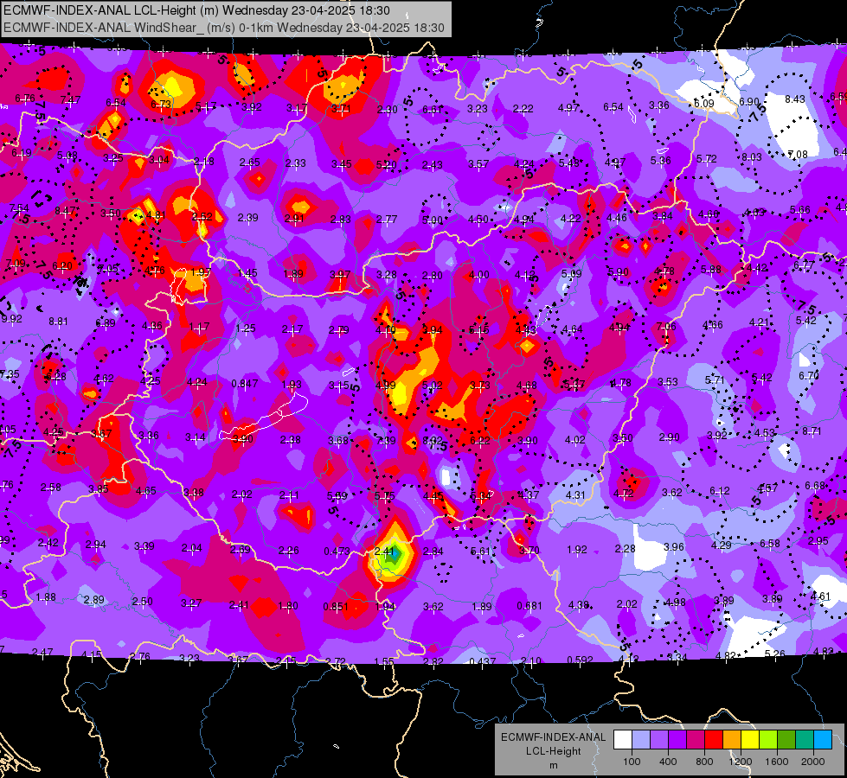The width and height of the screenshot is (847, 778).
Task: Click the blue-green LCL maximum on the map
Action: tap(395, 553)
